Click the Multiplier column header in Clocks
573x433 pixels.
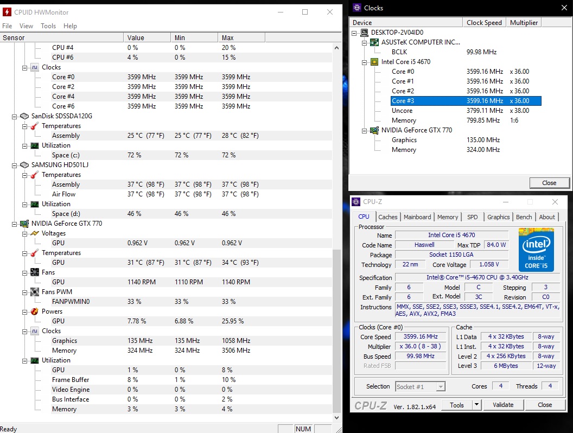click(524, 23)
